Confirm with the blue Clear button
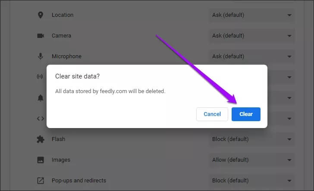Image resolution: width=314 pixels, height=191 pixels. (x=246, y=114)
